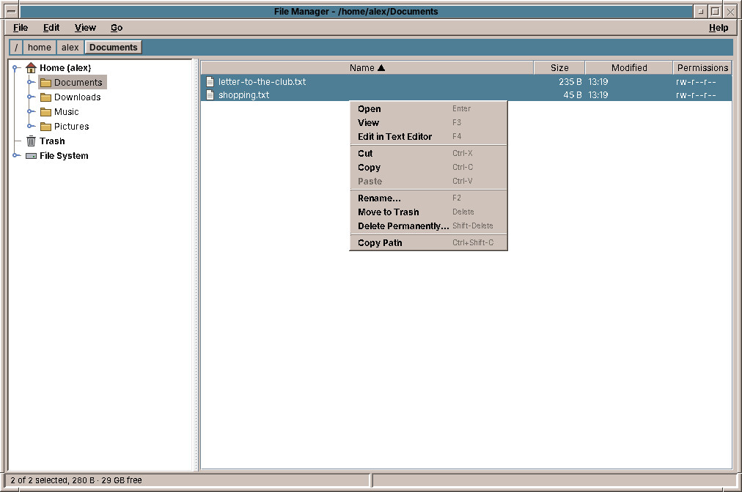
Task: Sort by the Permissions column header
Action: pos(702,67)
